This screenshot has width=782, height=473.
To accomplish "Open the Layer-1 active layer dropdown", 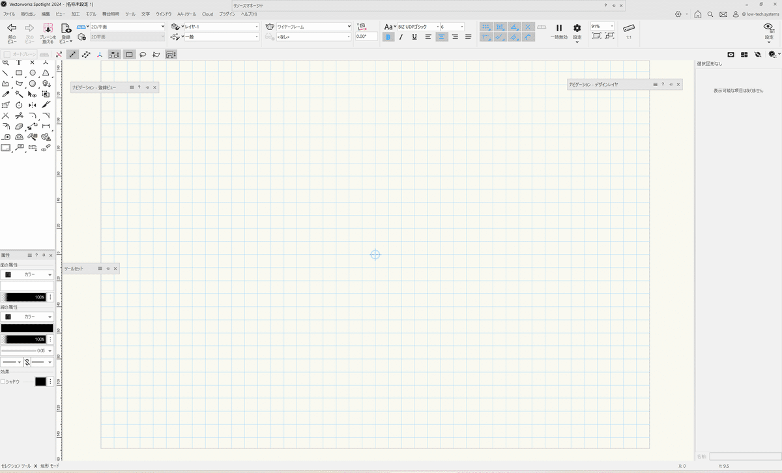I will pyautogui.click(x=222, y=27).
